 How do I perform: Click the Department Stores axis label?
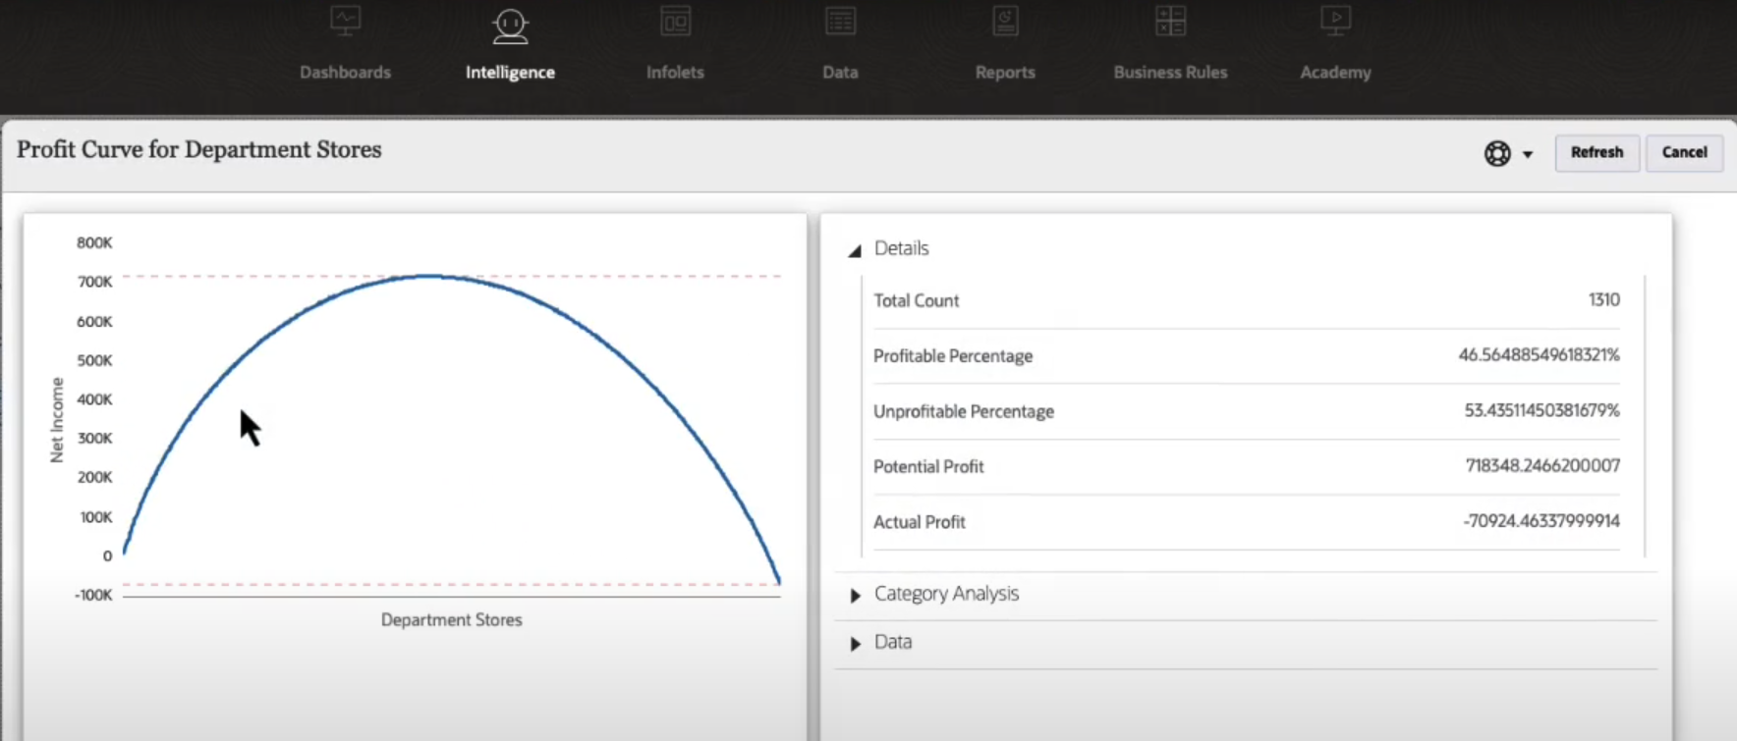pyautogui.click(x=451, y=620)
